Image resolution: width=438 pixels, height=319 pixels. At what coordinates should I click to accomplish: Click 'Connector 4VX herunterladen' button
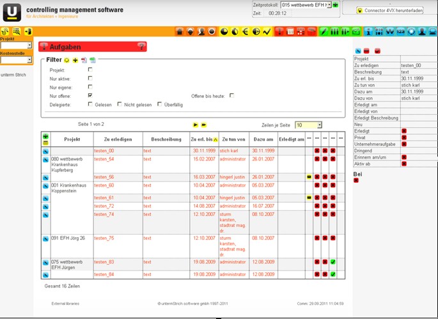(390, 11)
